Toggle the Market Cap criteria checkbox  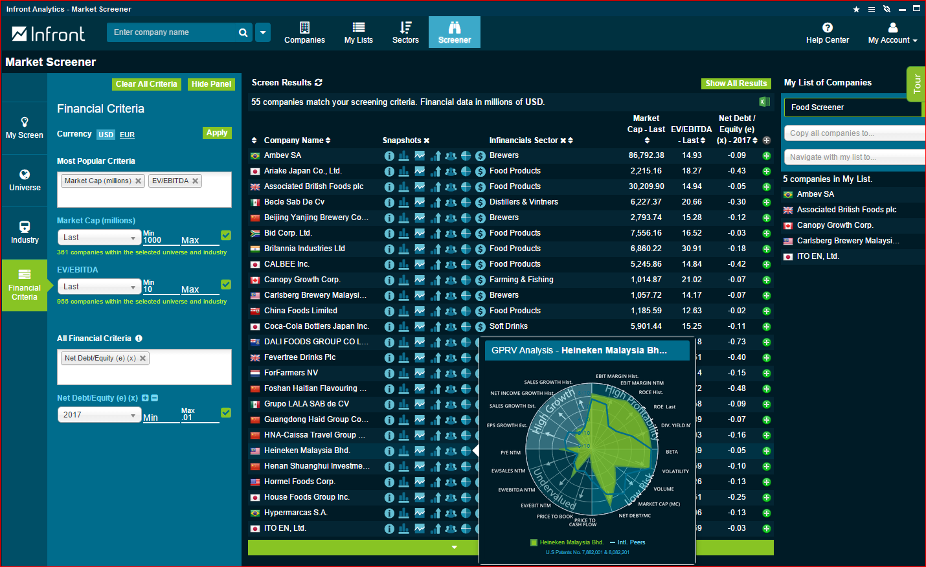click(226, 235)
